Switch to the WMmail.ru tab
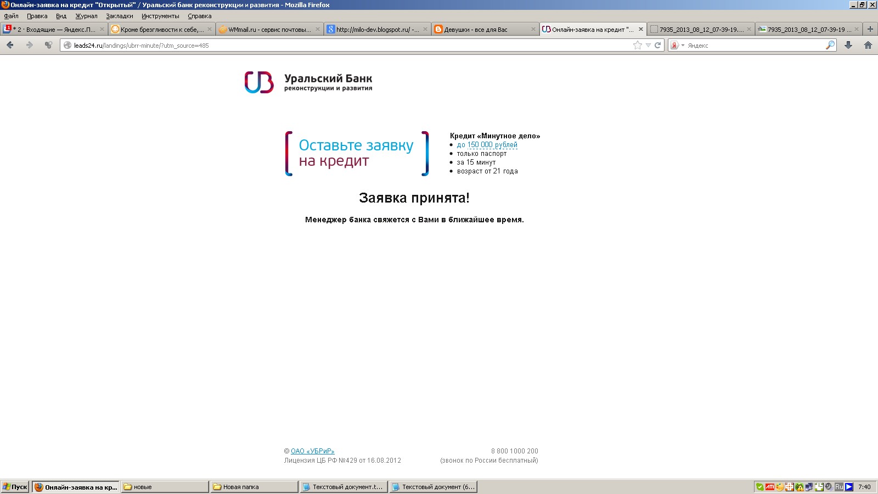This screenshot has height=494, width=878. 269,29
